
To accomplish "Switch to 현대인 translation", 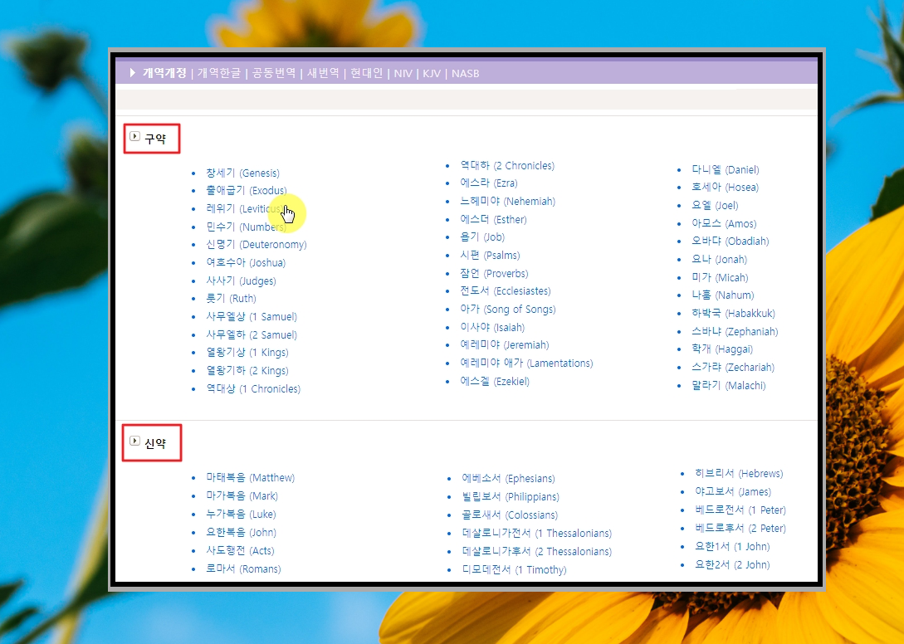I will click(367, 73).
